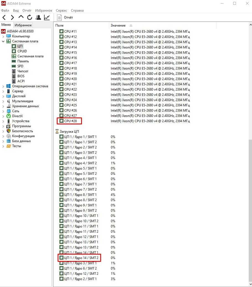Open the Вид menu

[x=16, y=11]
